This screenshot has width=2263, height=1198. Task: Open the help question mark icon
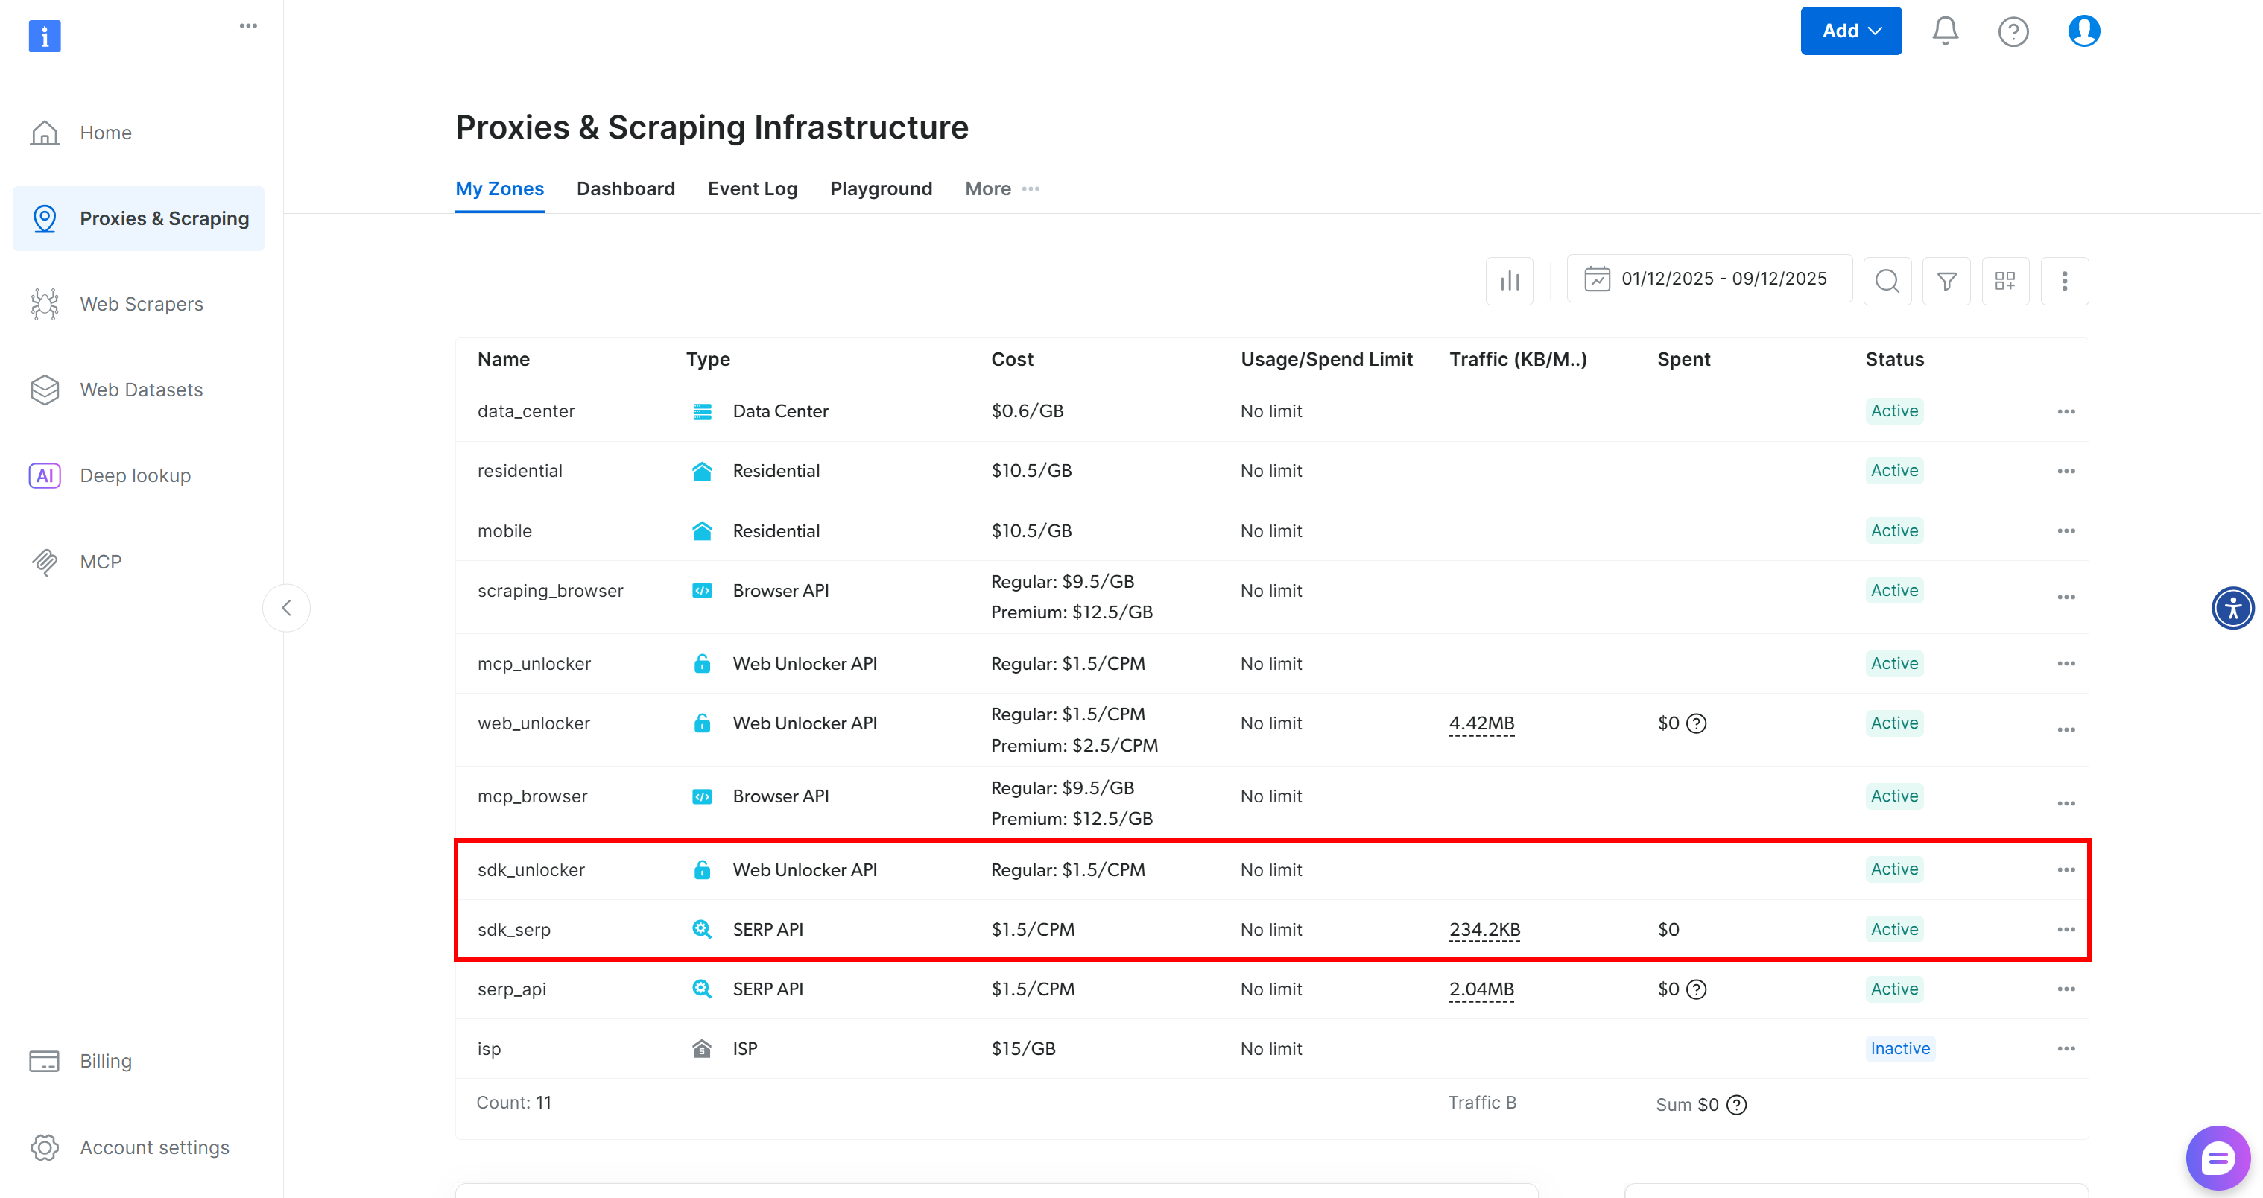coord(2013,31)
